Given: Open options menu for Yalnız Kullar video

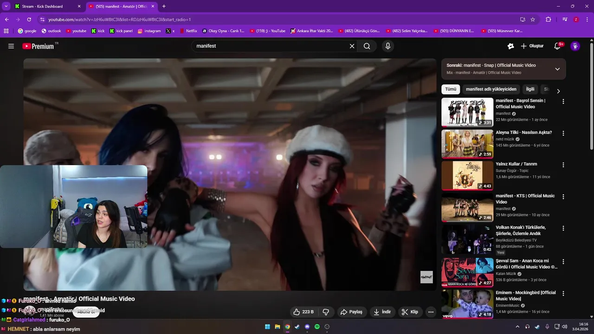Looking at the screenshot, I should click(563, 165).
